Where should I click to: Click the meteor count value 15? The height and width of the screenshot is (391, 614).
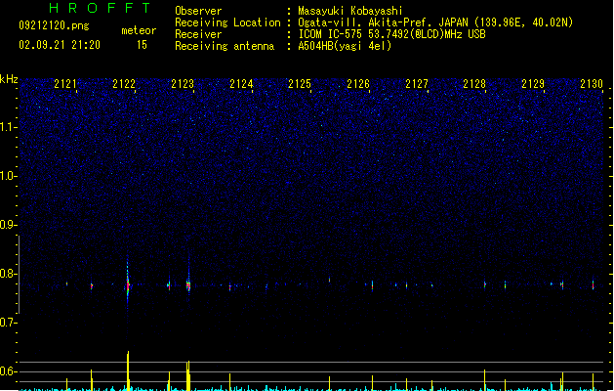[142, 45]
